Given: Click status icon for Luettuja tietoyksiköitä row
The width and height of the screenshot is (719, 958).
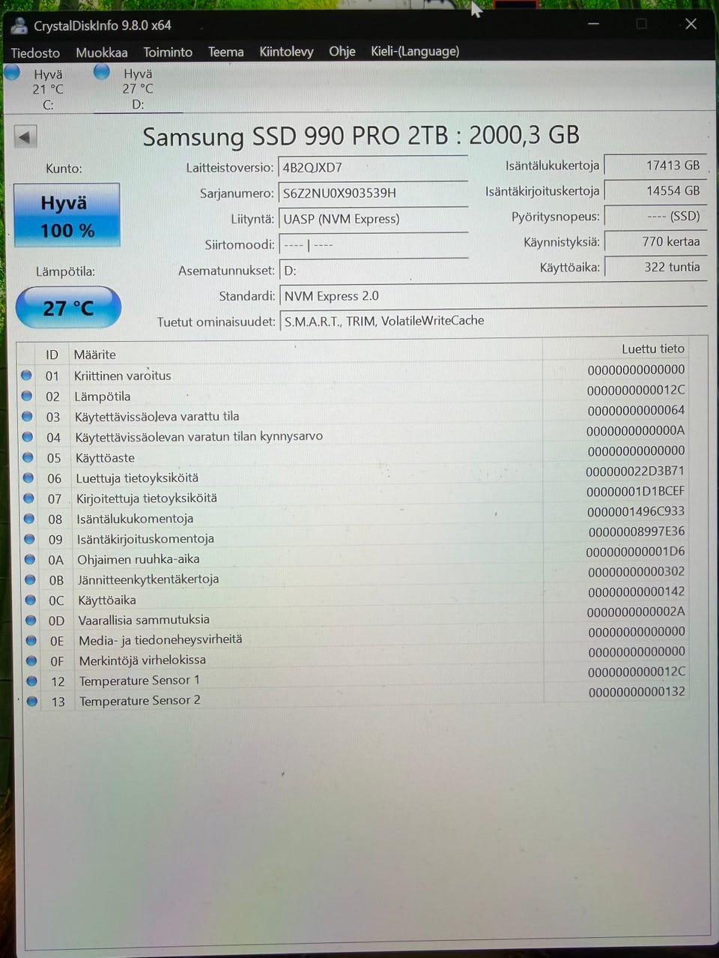Looking at the screenshot, I should click(28, 478).
